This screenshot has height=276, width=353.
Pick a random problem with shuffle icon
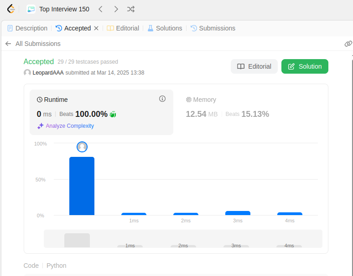coord(131,9)
